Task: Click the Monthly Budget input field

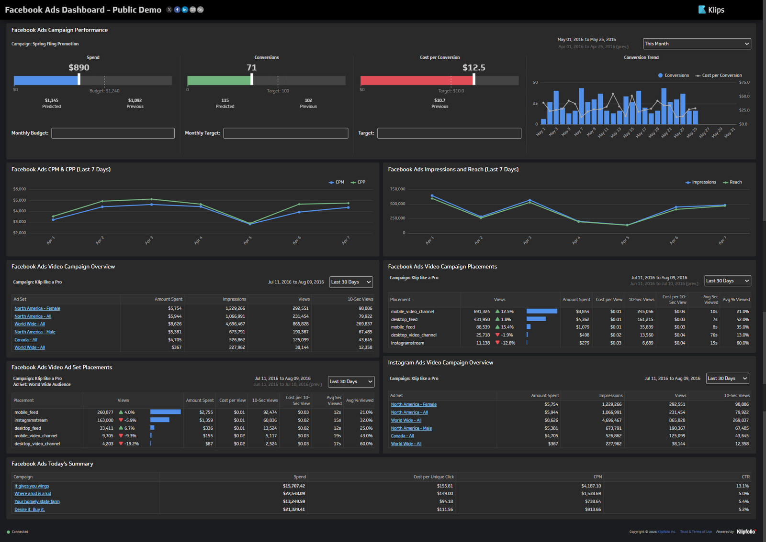Action: pos(113,133)
